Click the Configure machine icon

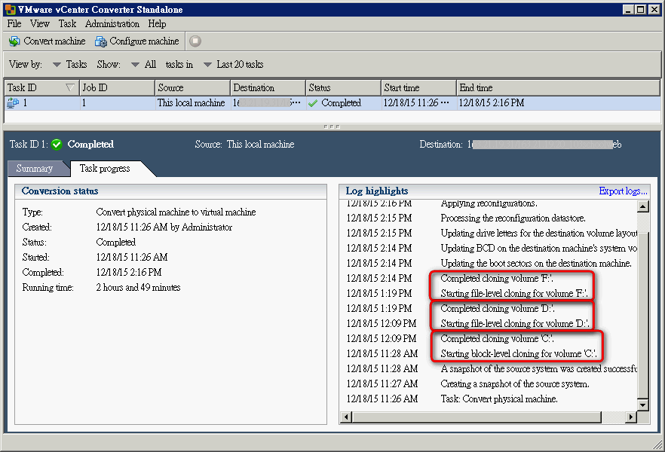coord(101,41)
